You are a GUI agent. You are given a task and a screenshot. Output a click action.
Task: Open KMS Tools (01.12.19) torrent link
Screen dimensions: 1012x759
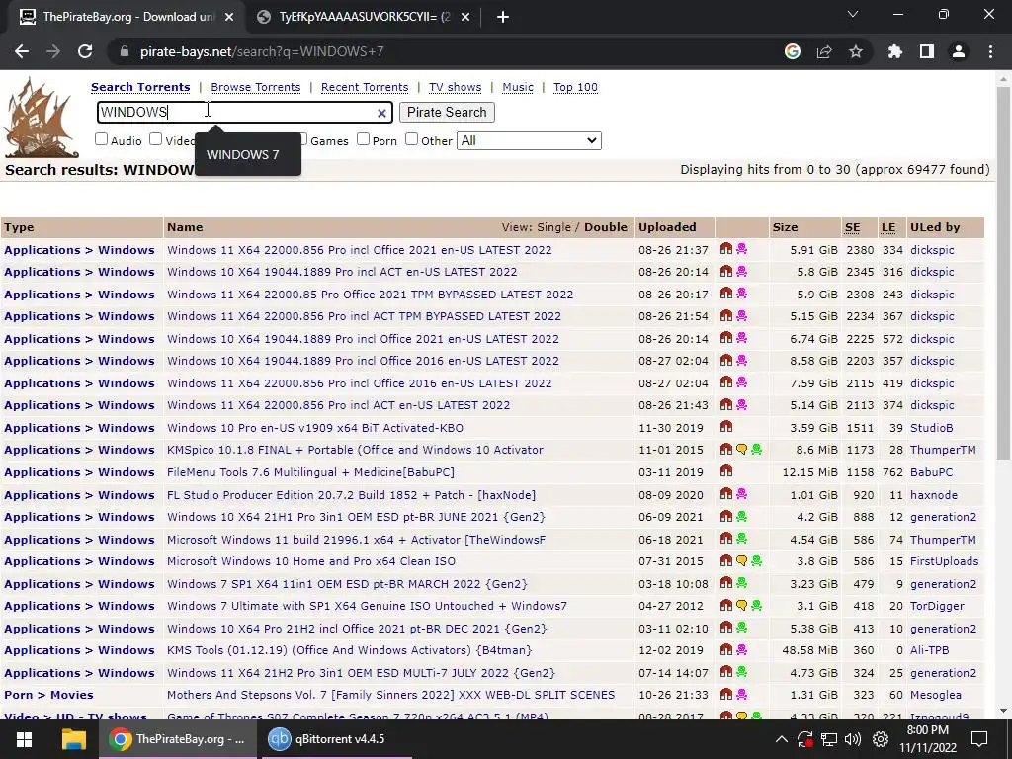click(x=349, y=650)
